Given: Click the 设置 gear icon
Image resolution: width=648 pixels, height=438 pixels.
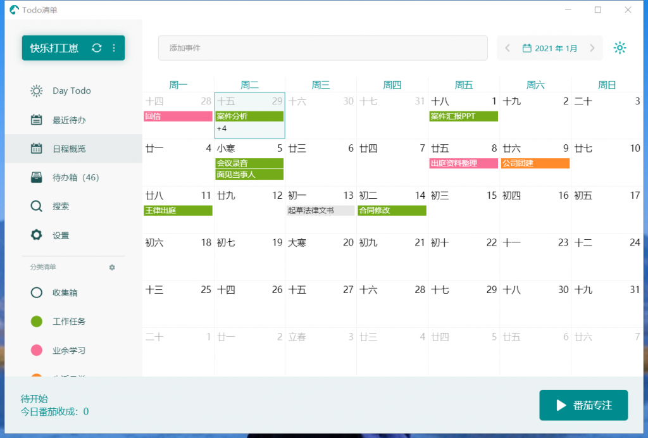Looking at the screenshot, I should coord(36,235).
